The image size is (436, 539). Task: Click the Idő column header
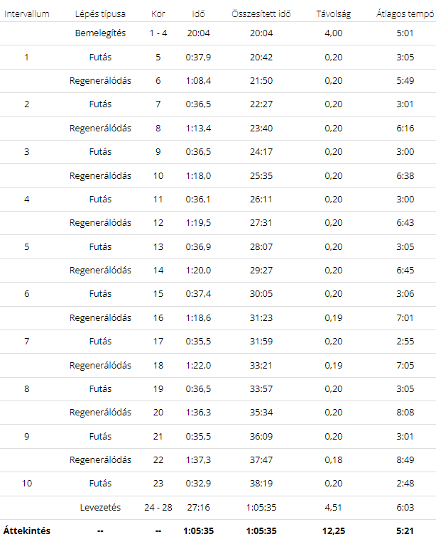pyautogui.click(x=198, y=14)
